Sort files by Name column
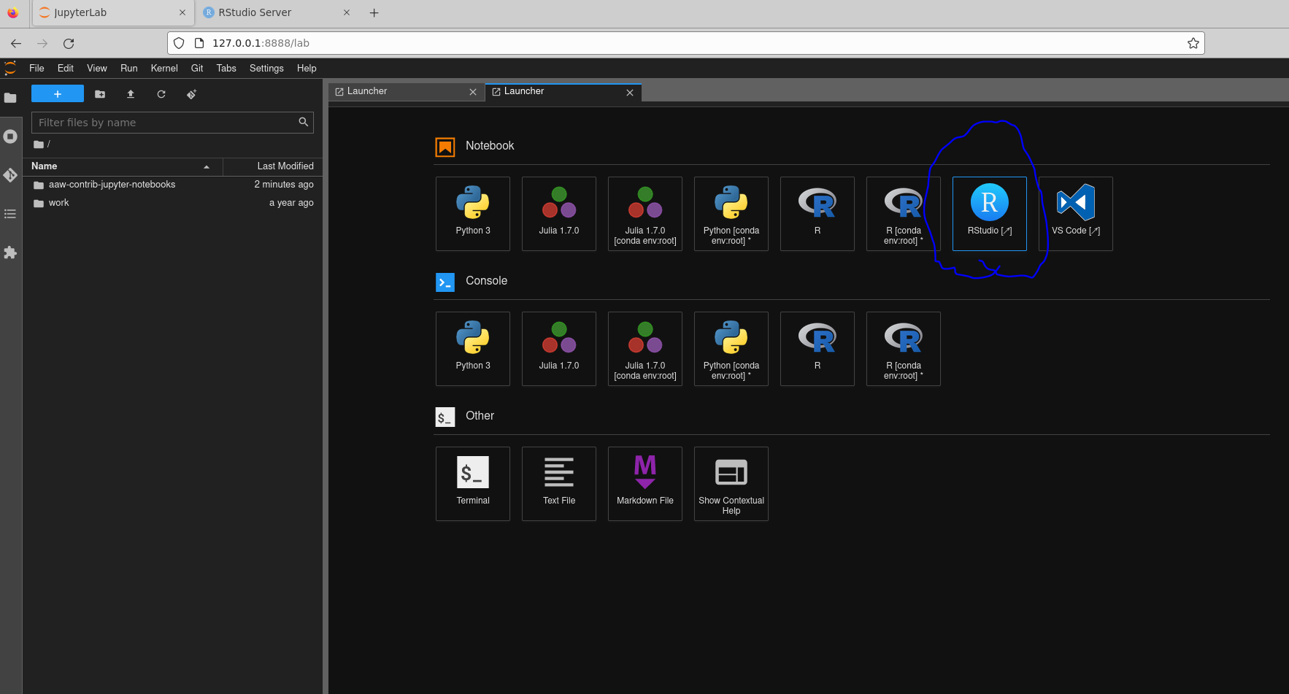 point(121,166)
